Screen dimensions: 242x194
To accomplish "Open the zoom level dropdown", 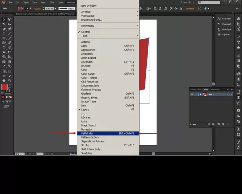I will [x=26, y=154].
